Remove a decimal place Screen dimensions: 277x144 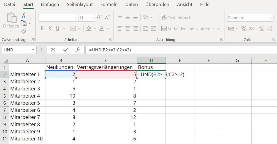point(270,28)
